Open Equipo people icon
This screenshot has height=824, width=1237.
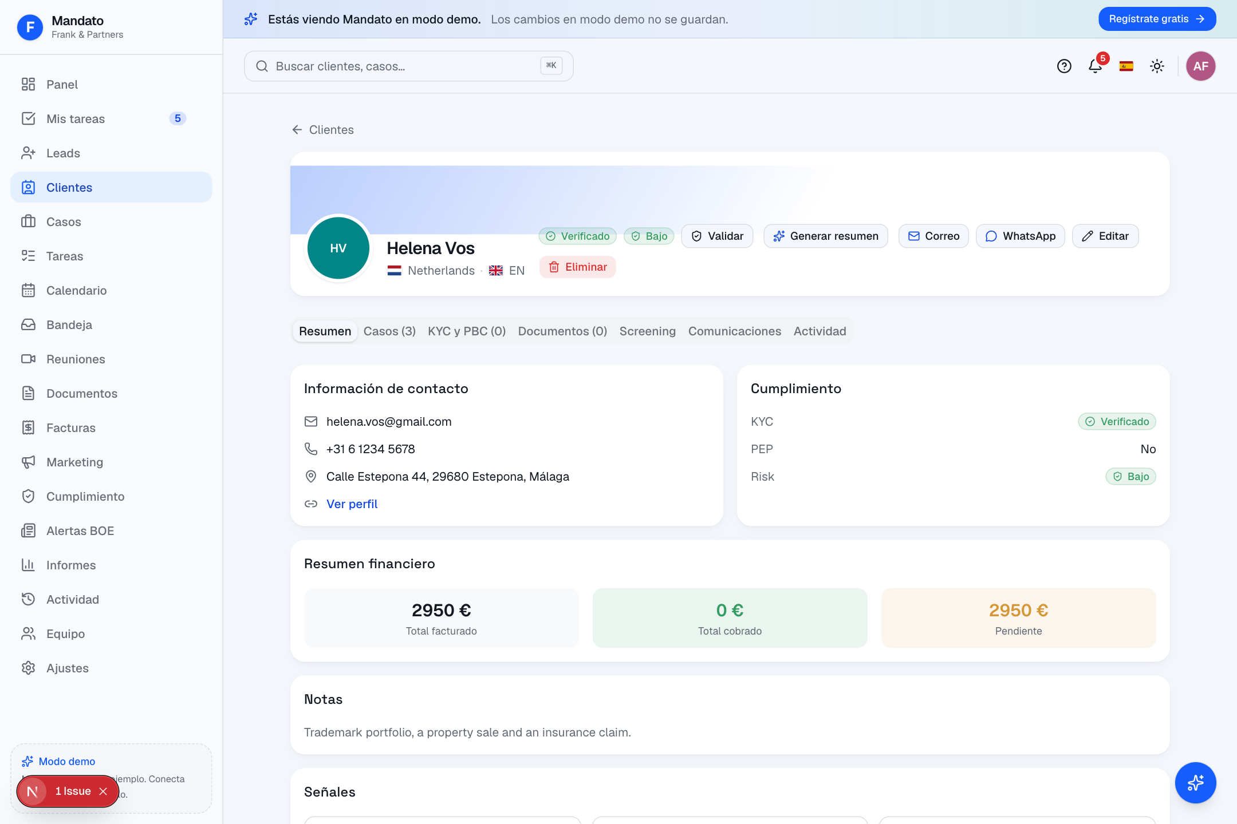click(x=28, y=633)
